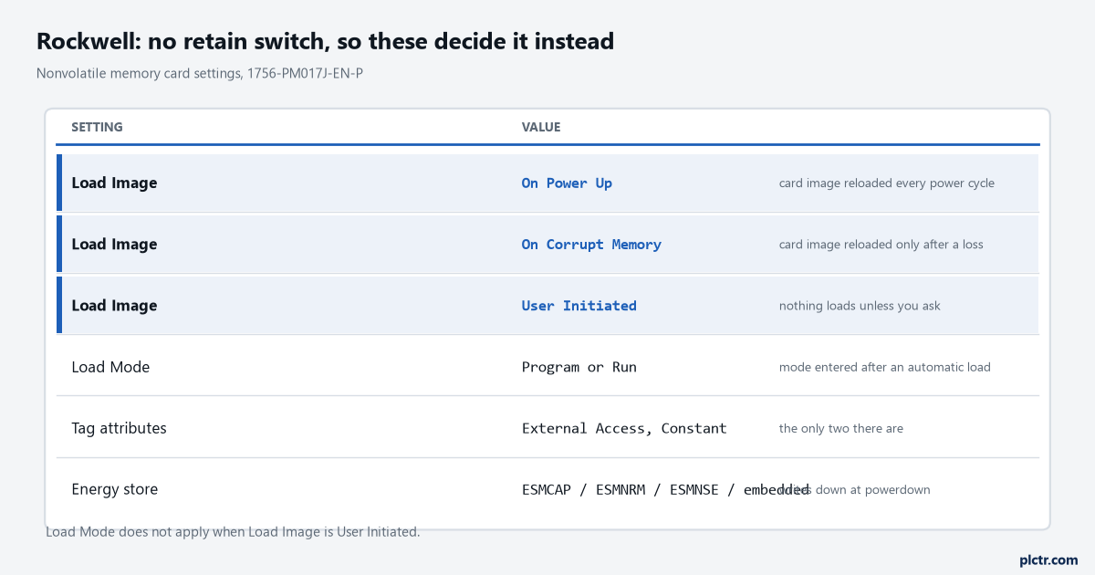Open the plctr.com link

1048,559
